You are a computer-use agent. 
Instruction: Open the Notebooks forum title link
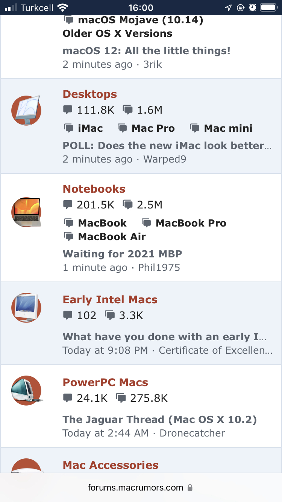pos(94,189)
